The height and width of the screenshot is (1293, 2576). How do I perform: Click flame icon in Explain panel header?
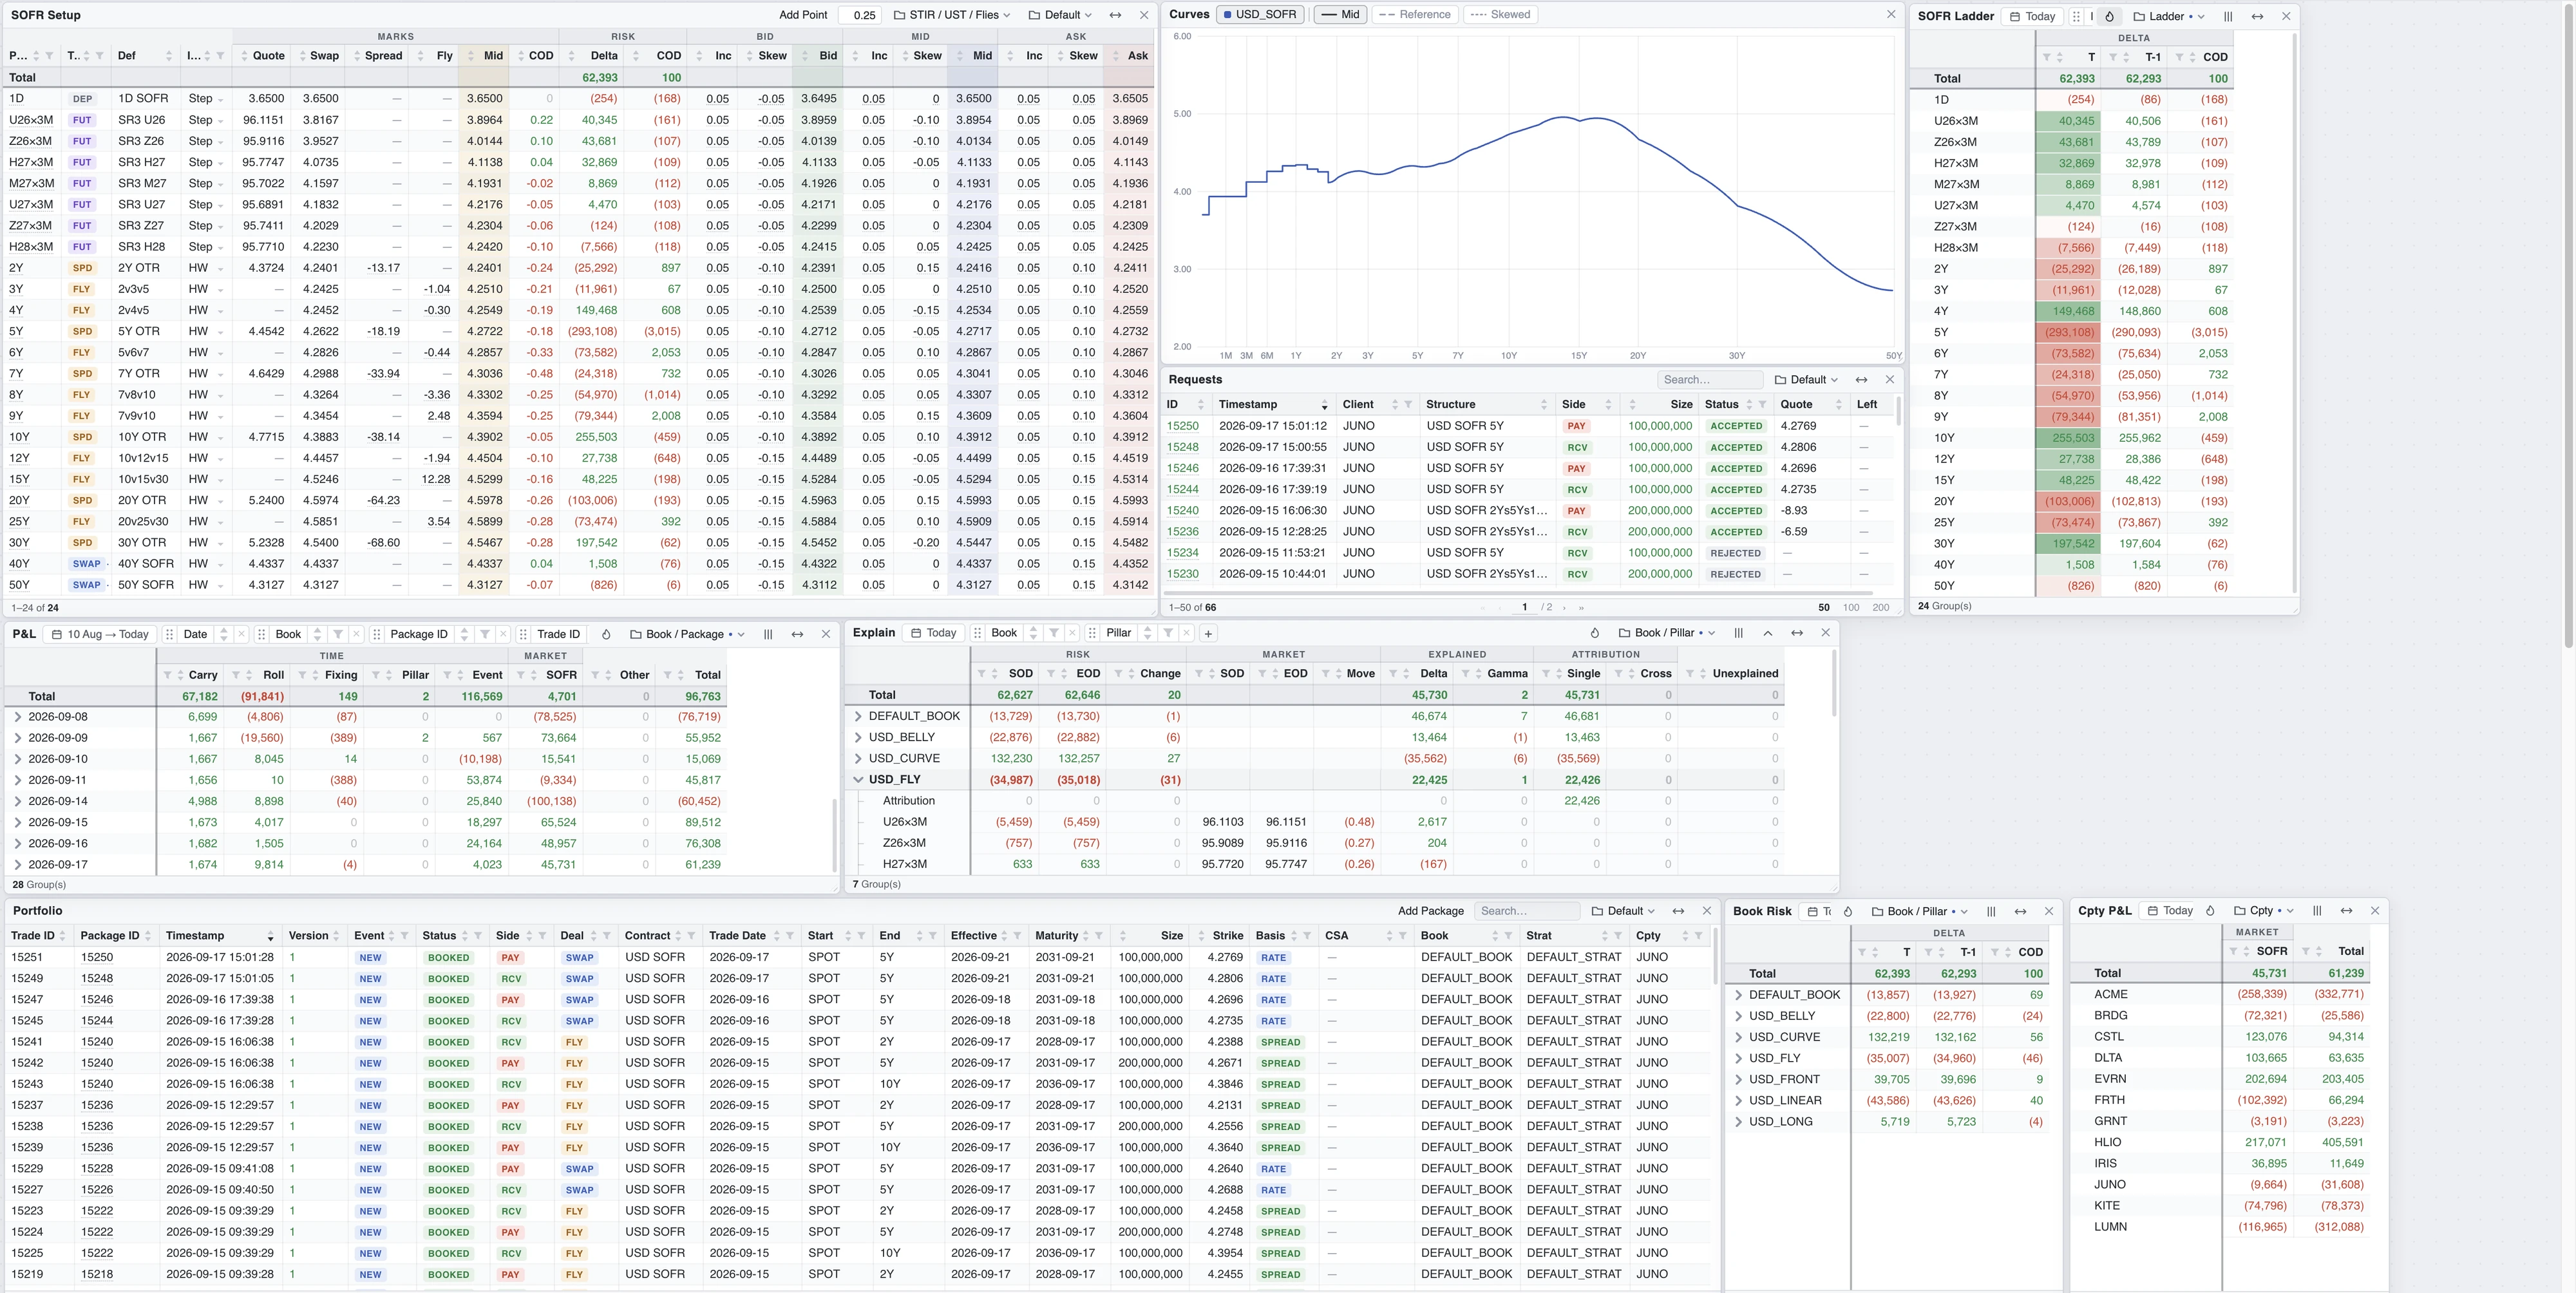(1595, 633)
